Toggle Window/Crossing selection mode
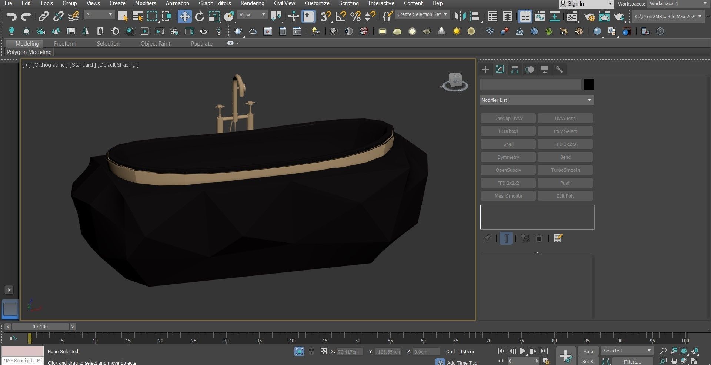The height and width of the screenshot is (365, 711). click(167, 16)
